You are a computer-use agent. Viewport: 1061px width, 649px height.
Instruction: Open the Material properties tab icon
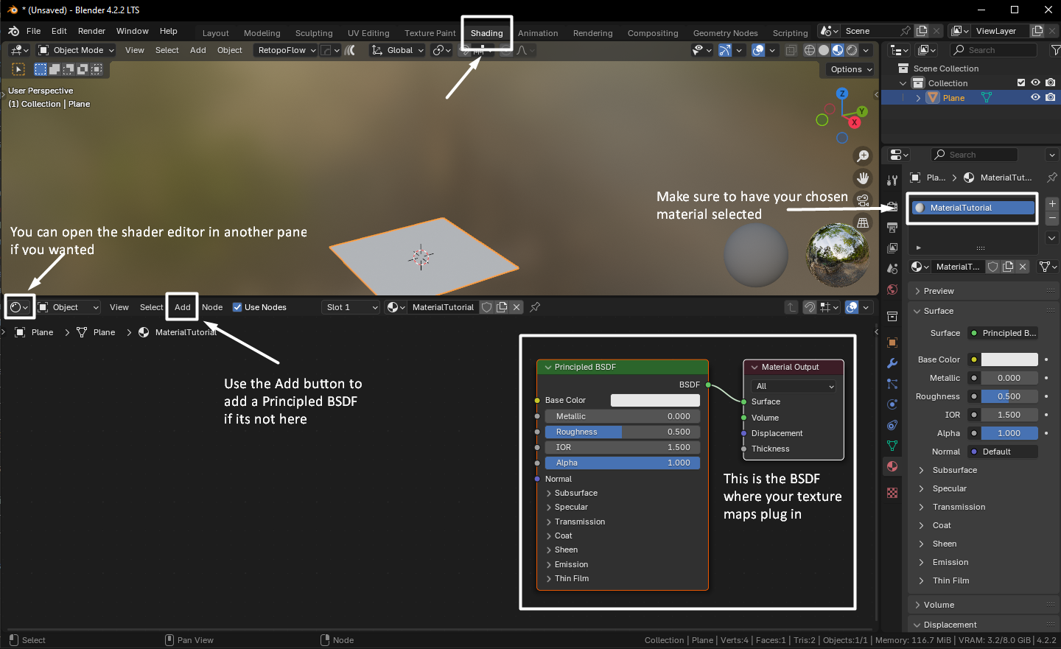click(892, 466)
